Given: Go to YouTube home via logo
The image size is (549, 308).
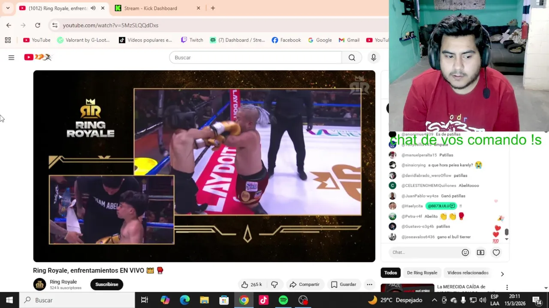Looking at the screenshot, I should coord(38,57).
